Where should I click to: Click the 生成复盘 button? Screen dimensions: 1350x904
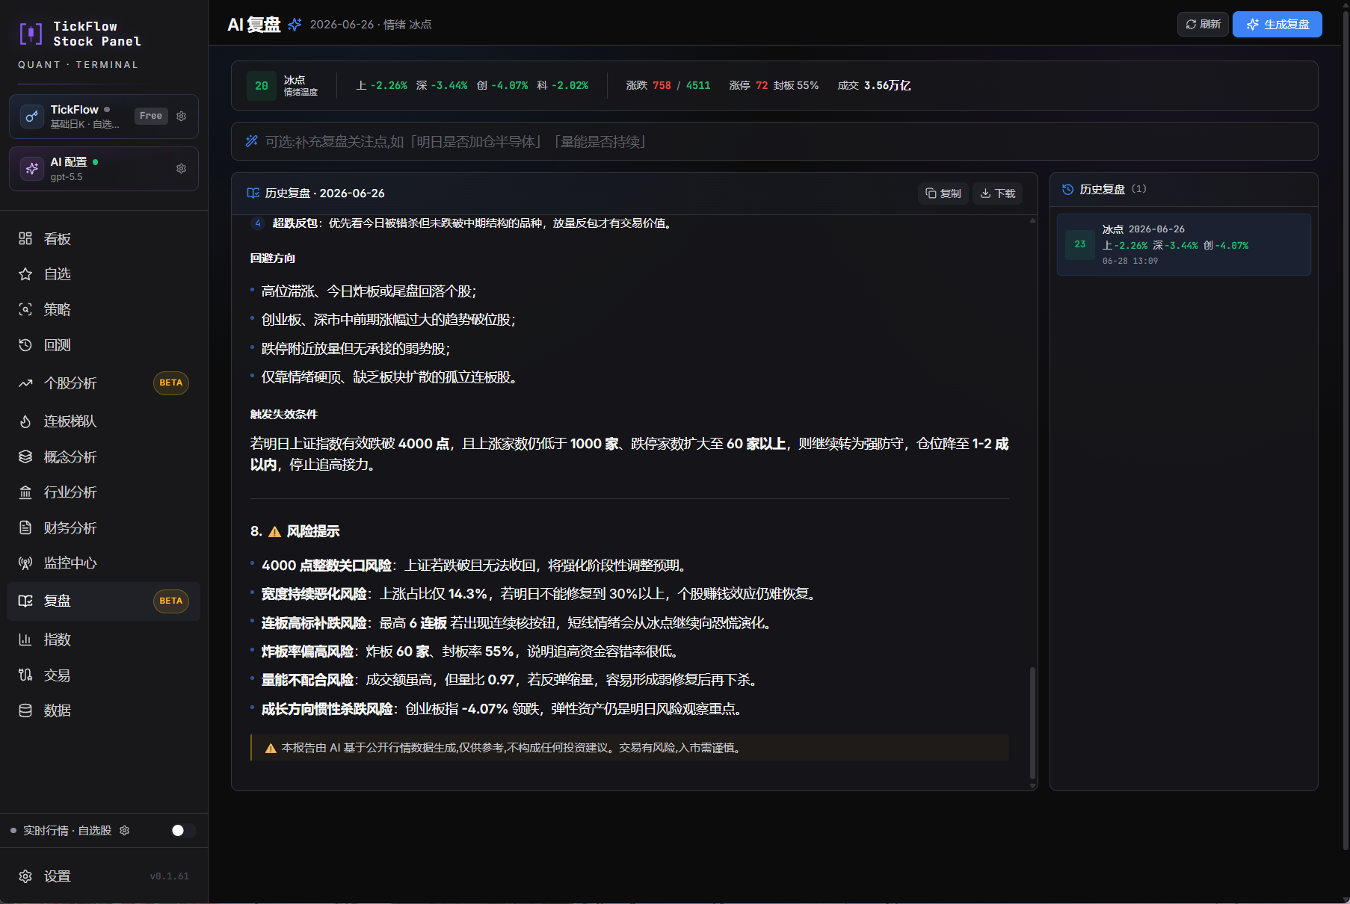[1277, 25]
